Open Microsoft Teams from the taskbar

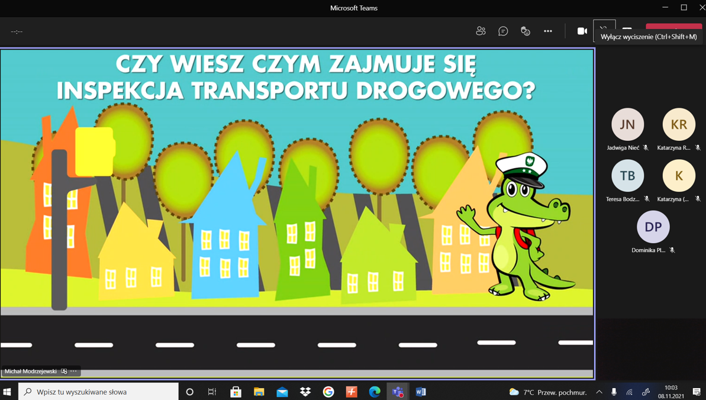(x=398, y=392)
